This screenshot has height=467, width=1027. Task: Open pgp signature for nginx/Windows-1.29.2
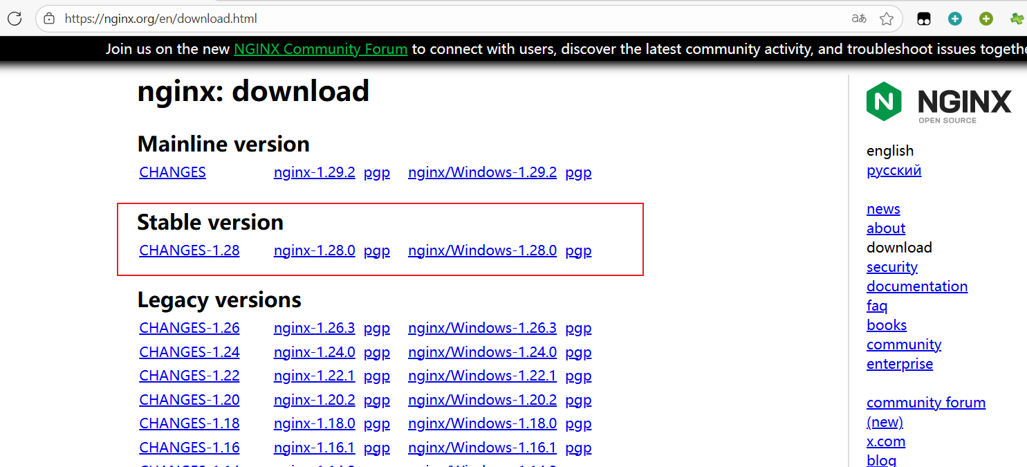tap(578, 172)
